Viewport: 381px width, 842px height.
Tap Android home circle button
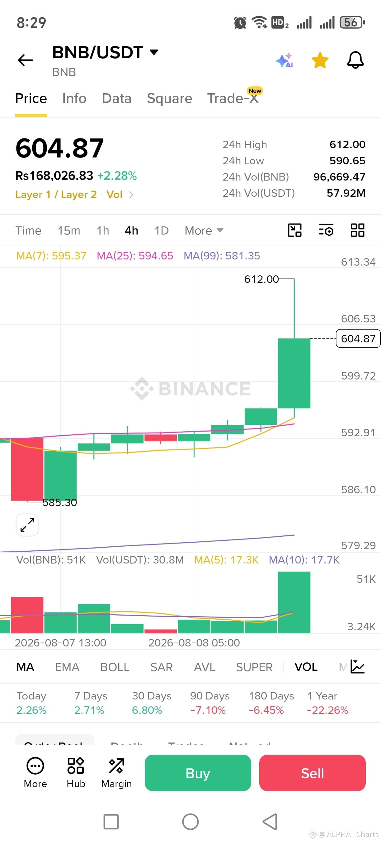point(190,822)
